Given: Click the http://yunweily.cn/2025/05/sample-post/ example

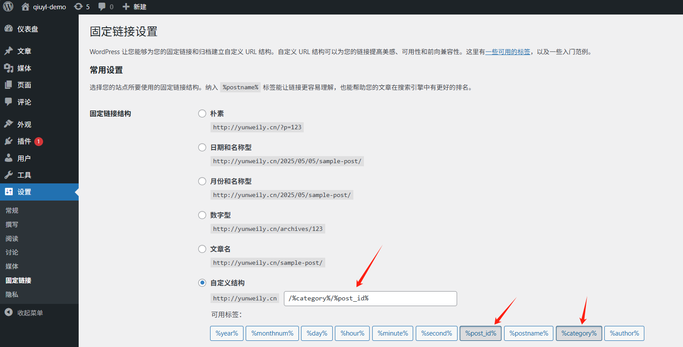Looking at the screenshot, I should click(x=282, y=195).
